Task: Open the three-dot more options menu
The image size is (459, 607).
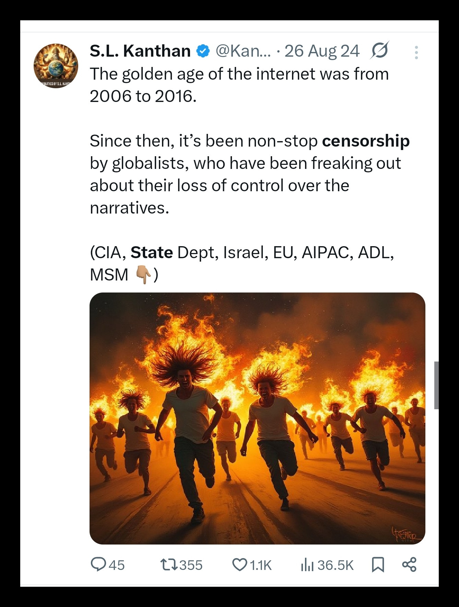Action: click(x=416, y=53)
